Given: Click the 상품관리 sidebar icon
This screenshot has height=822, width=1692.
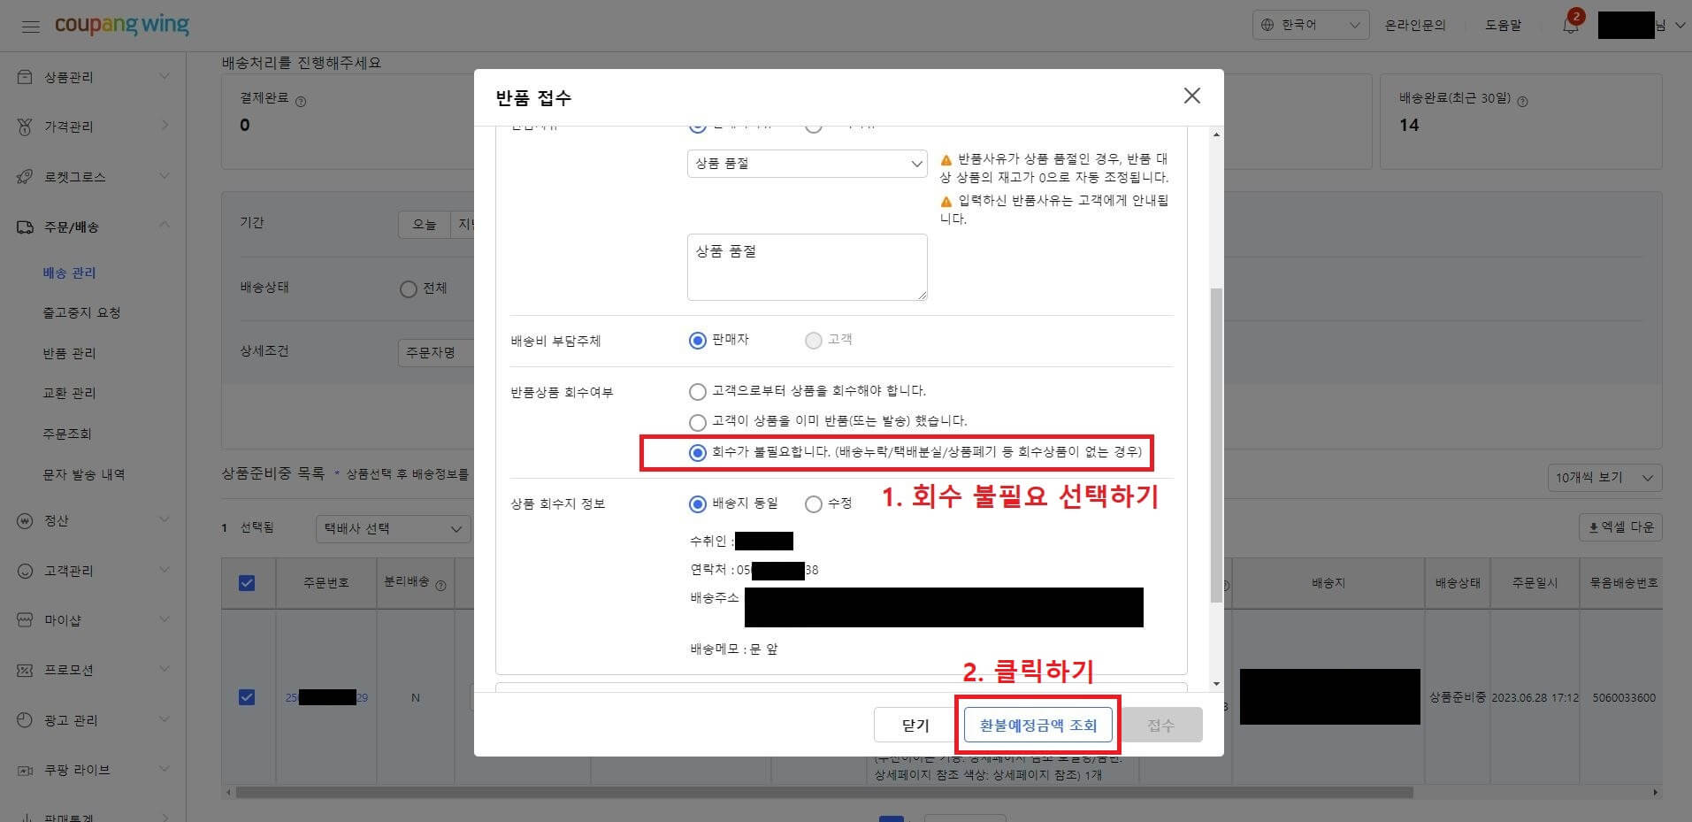Looking at the screenshot, I should click(x=26, y=77).
